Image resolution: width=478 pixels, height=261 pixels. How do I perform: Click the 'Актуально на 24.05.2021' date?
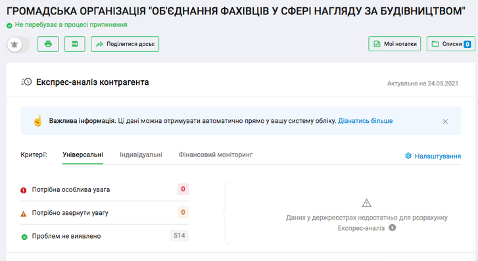point(423,83)
